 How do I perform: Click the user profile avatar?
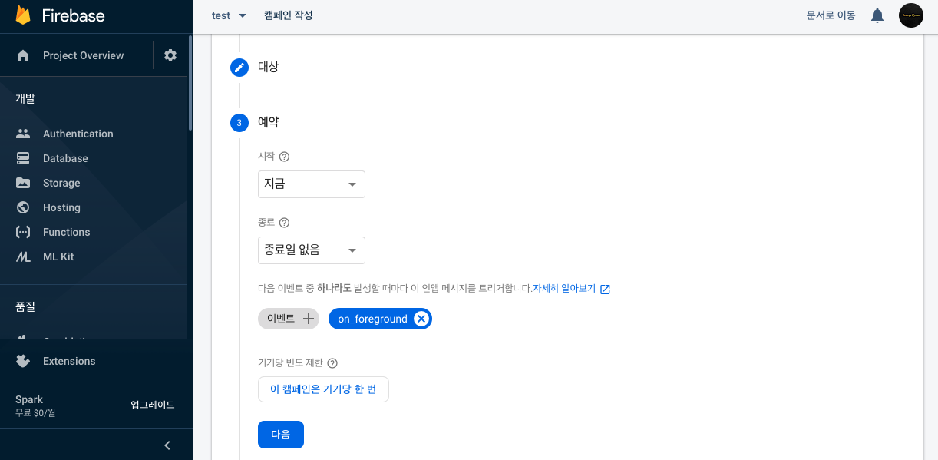(x=910, y=15)
